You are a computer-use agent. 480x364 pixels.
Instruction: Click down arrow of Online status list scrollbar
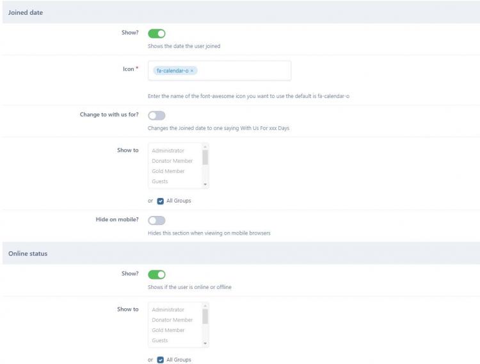click(205, 343)
